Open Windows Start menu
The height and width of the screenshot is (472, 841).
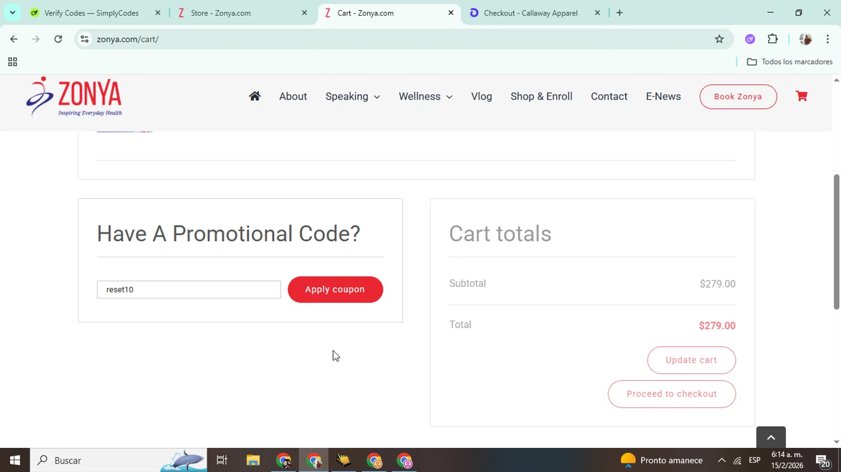(15, 460)
